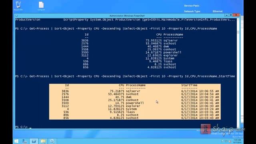Screen dimensions: 256x144
Task: Click start time 6/17/2014 10:03:31 AM
Action: point(200,112)
